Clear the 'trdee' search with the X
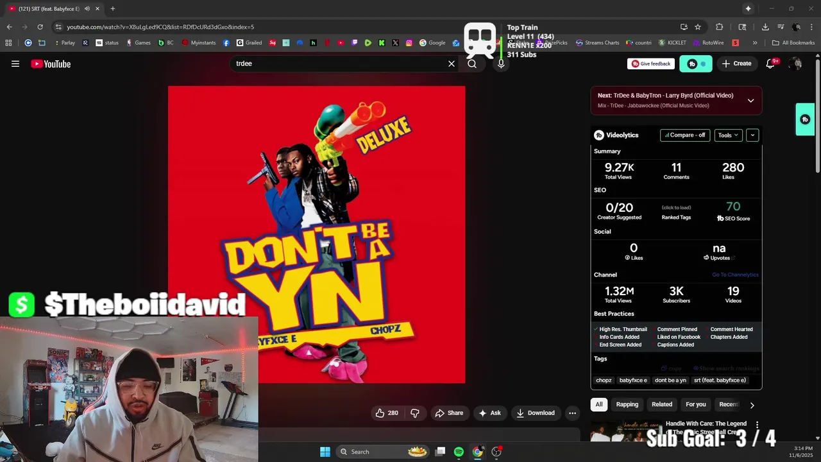 click(x=452, y=64)
